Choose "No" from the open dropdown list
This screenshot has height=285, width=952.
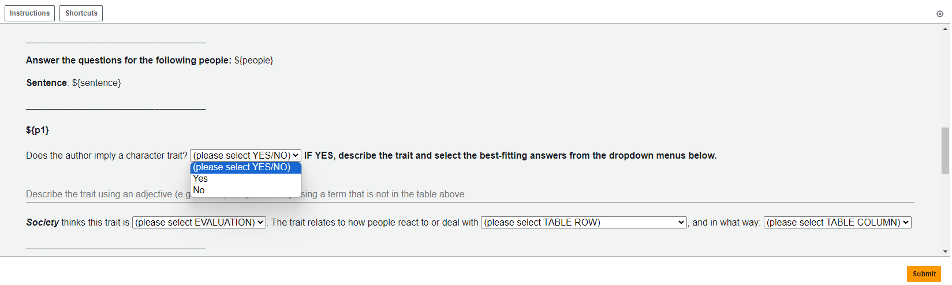(199, 190)
